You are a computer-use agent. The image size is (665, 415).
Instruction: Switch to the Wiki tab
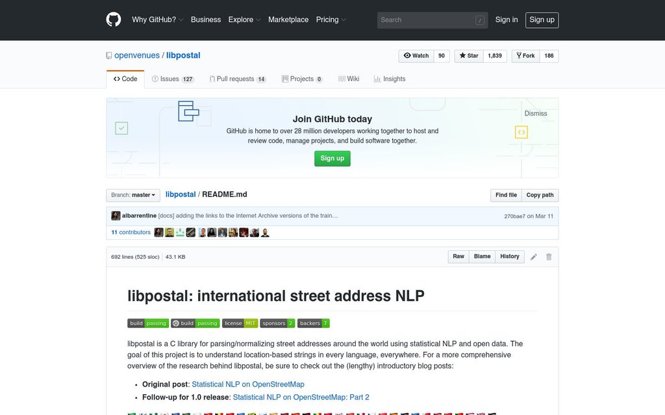(x=349, y=79)
